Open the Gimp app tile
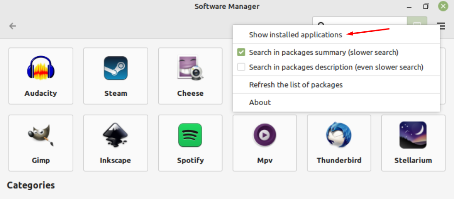The width and height of the screenshot is (454, 199). point(41,143)
